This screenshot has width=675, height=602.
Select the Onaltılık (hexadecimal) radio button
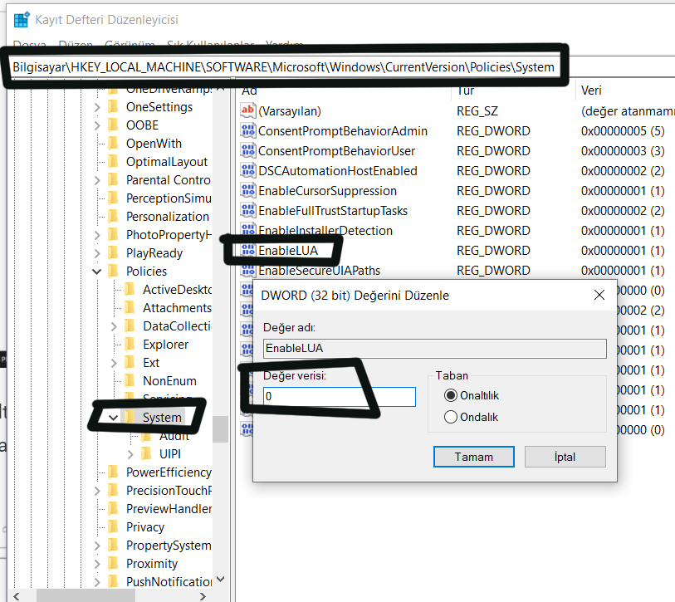tap(451, 395)
